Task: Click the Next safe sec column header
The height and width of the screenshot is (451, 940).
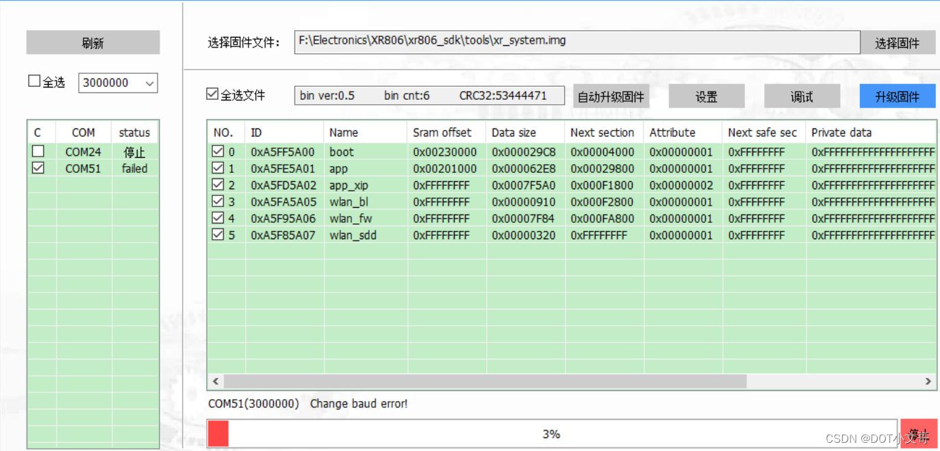Action: [764, 133]
